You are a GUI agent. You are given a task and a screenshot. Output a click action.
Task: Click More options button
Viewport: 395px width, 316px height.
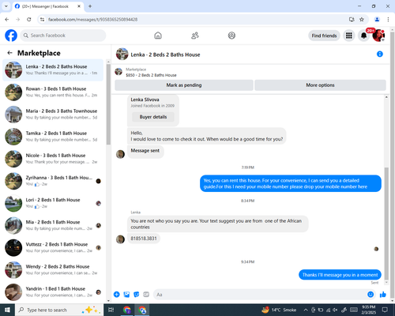(x=320, y=85)
